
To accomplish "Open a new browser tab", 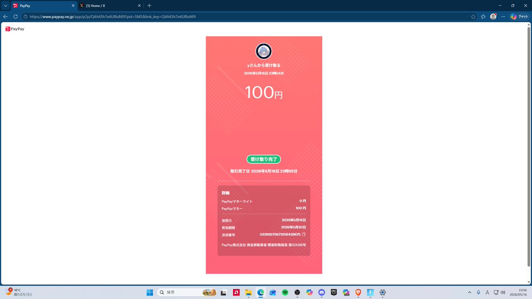I will pyautogui.click(x=149, y=5).
